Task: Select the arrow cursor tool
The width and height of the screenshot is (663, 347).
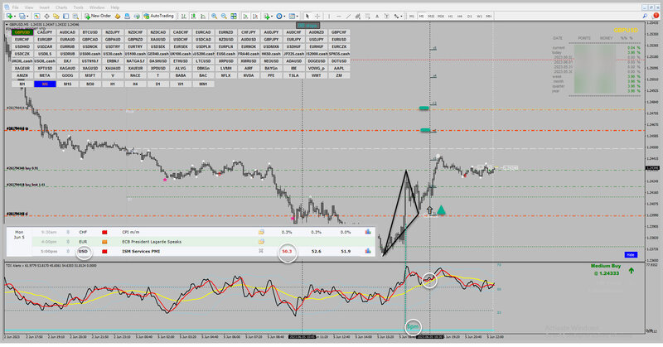Action: [307, 16]
